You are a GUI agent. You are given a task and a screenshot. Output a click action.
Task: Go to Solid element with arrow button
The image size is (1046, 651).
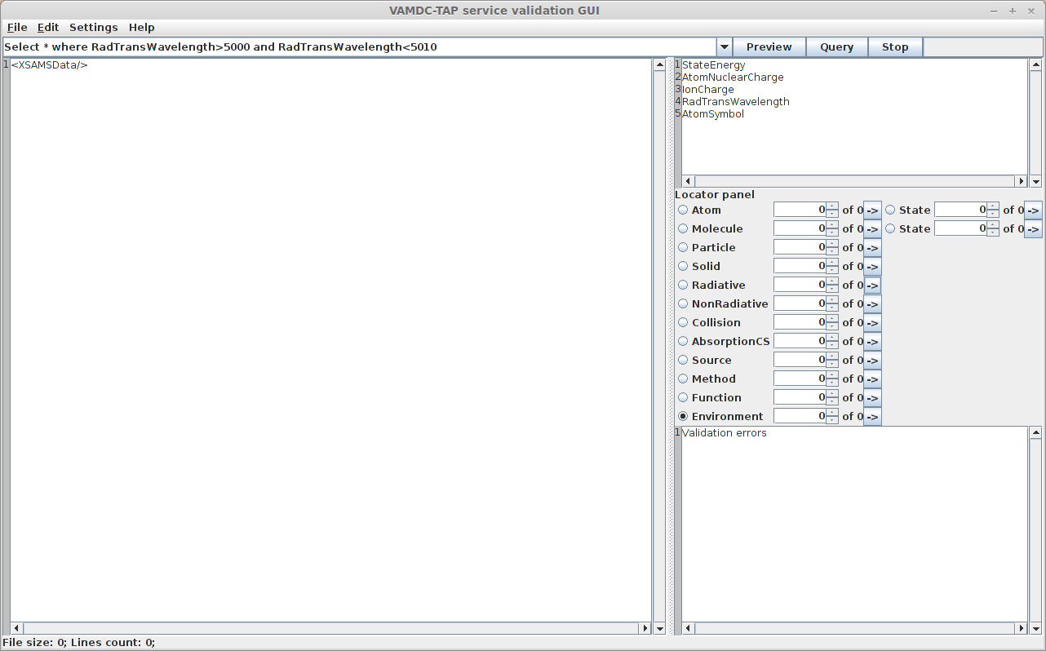pos(872,266)
